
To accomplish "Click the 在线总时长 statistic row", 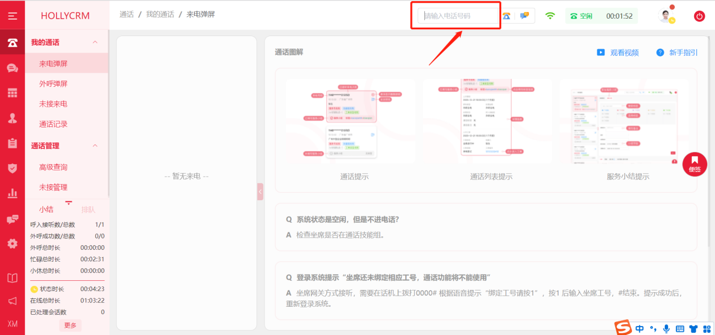I will click(67, 301).
